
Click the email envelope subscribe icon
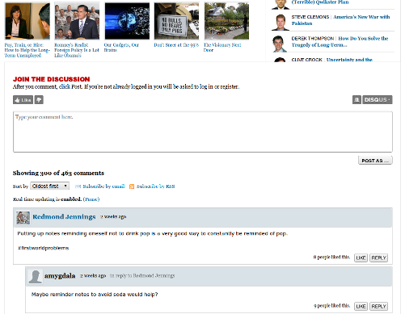coord(78,186)
